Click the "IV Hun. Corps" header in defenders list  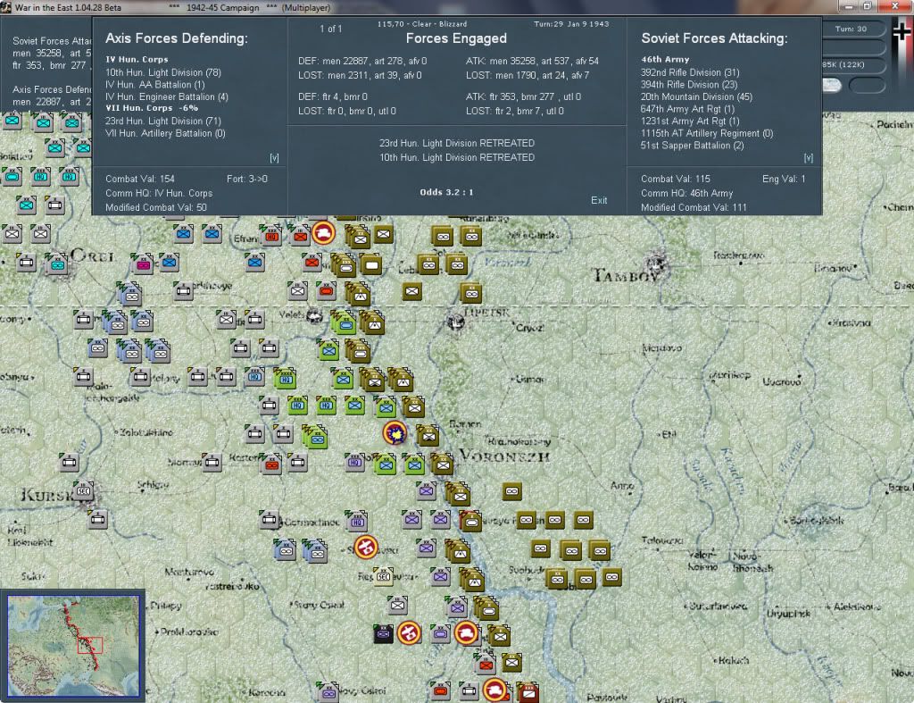[x=137, y=60]
